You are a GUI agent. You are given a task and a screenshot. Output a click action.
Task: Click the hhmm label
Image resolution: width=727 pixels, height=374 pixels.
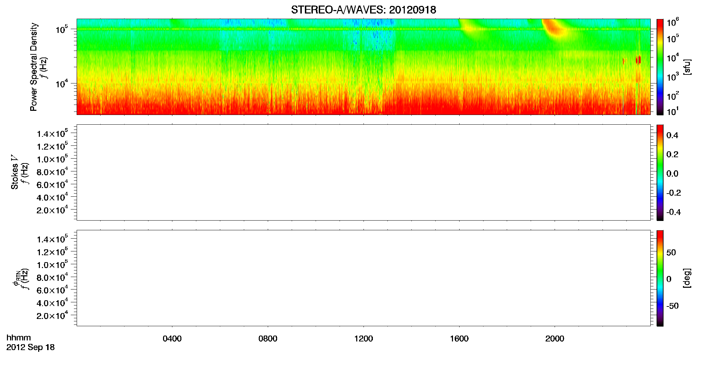pos(19,338)
